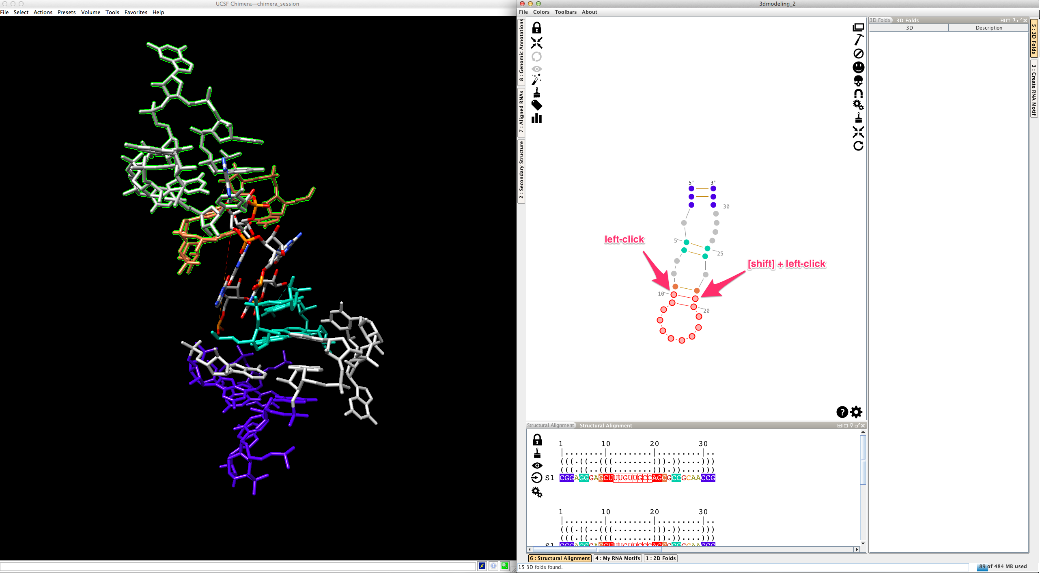Click the lock icon in secondary structure toolbar
This screenshot has width=1040, height=573.
[x=536, y=28]
